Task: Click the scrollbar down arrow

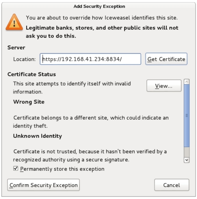Action: coord(187,160)
